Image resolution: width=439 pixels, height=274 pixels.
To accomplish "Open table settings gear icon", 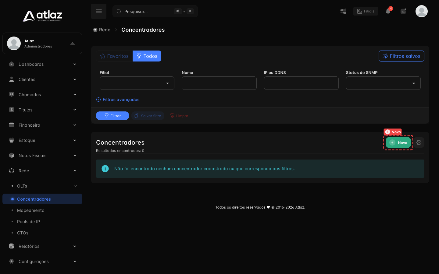I will [419, 142].
